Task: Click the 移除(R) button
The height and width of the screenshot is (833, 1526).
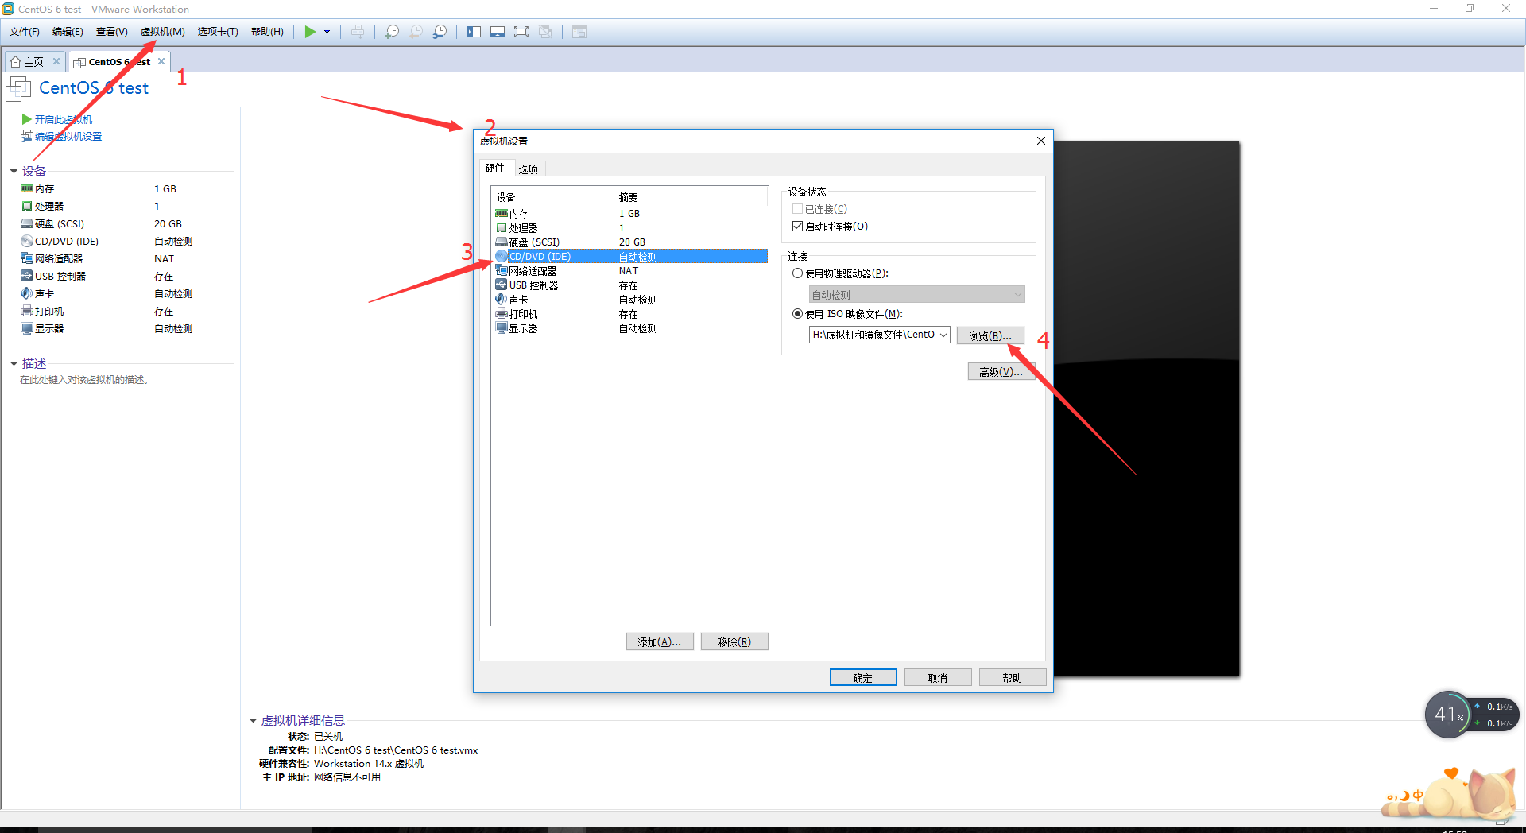Action: tap(734, 641)
